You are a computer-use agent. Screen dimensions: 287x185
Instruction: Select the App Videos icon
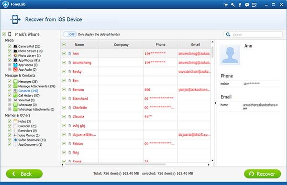point(15,65)
